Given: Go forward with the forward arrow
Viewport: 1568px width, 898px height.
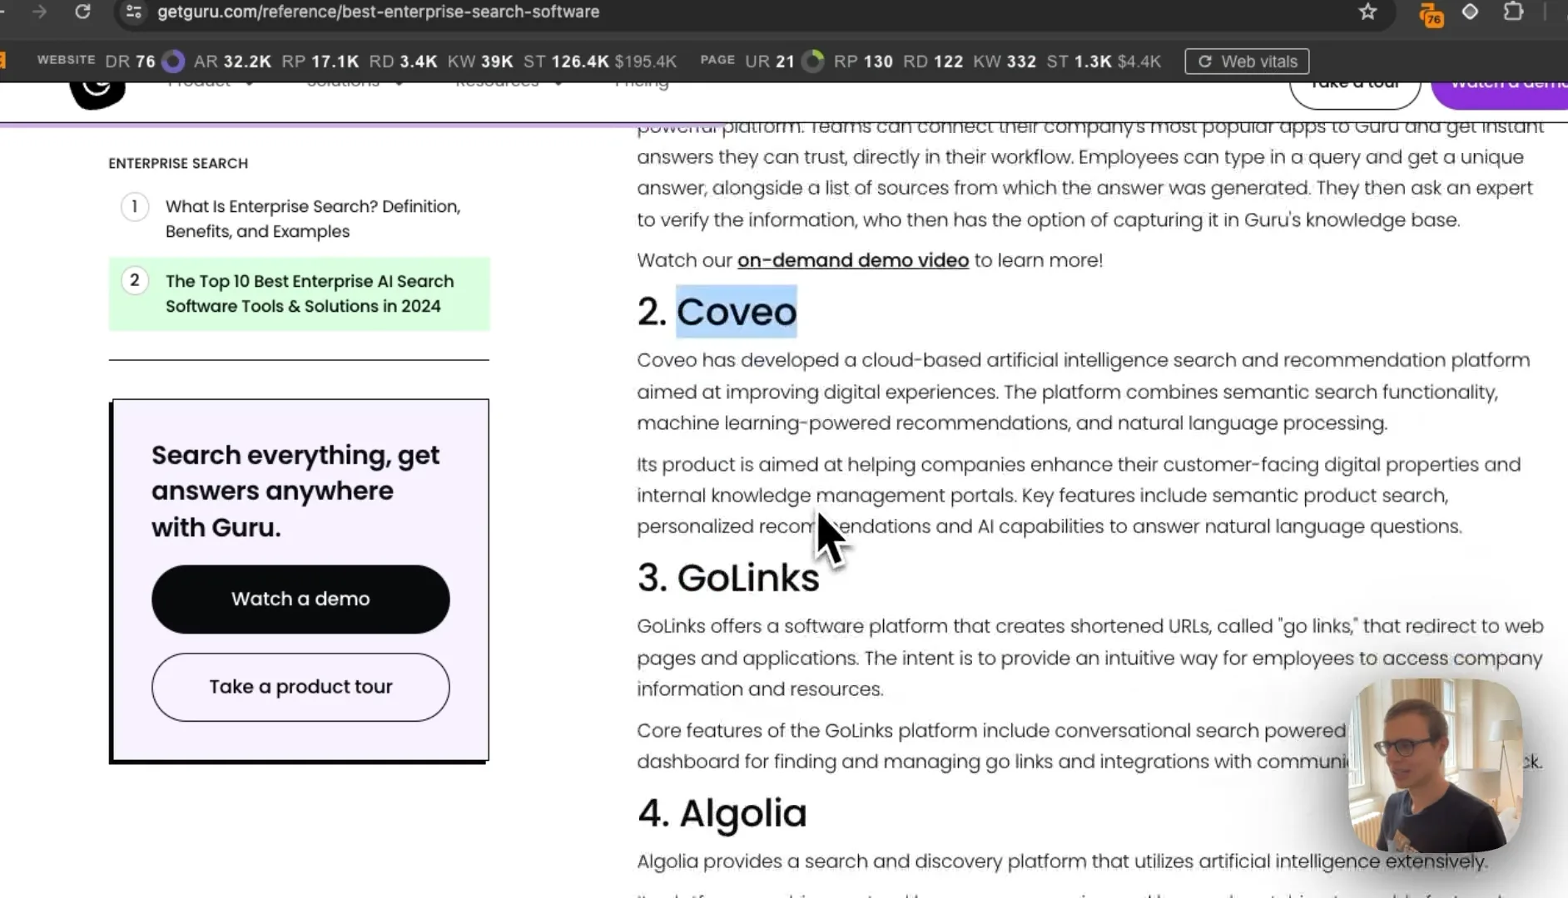Looking at the screenshot, I should 39,12.
